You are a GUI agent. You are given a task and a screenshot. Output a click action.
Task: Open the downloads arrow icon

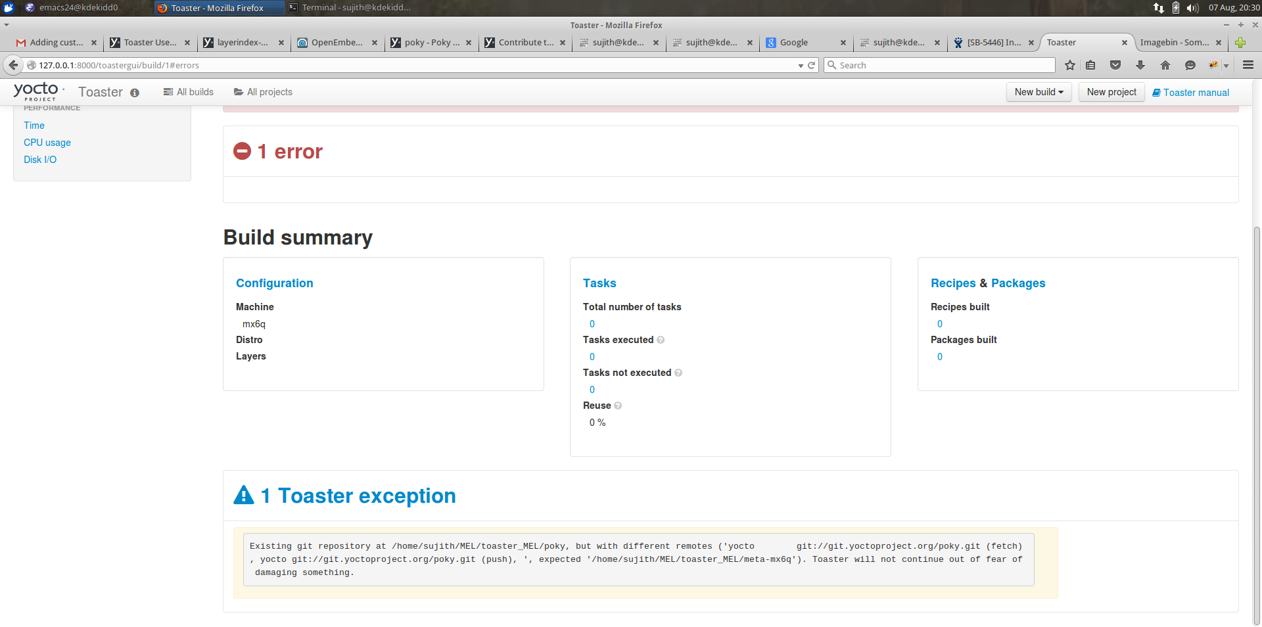click(1140, 65)
